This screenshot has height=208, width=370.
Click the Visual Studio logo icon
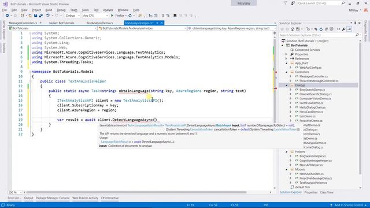5,4
